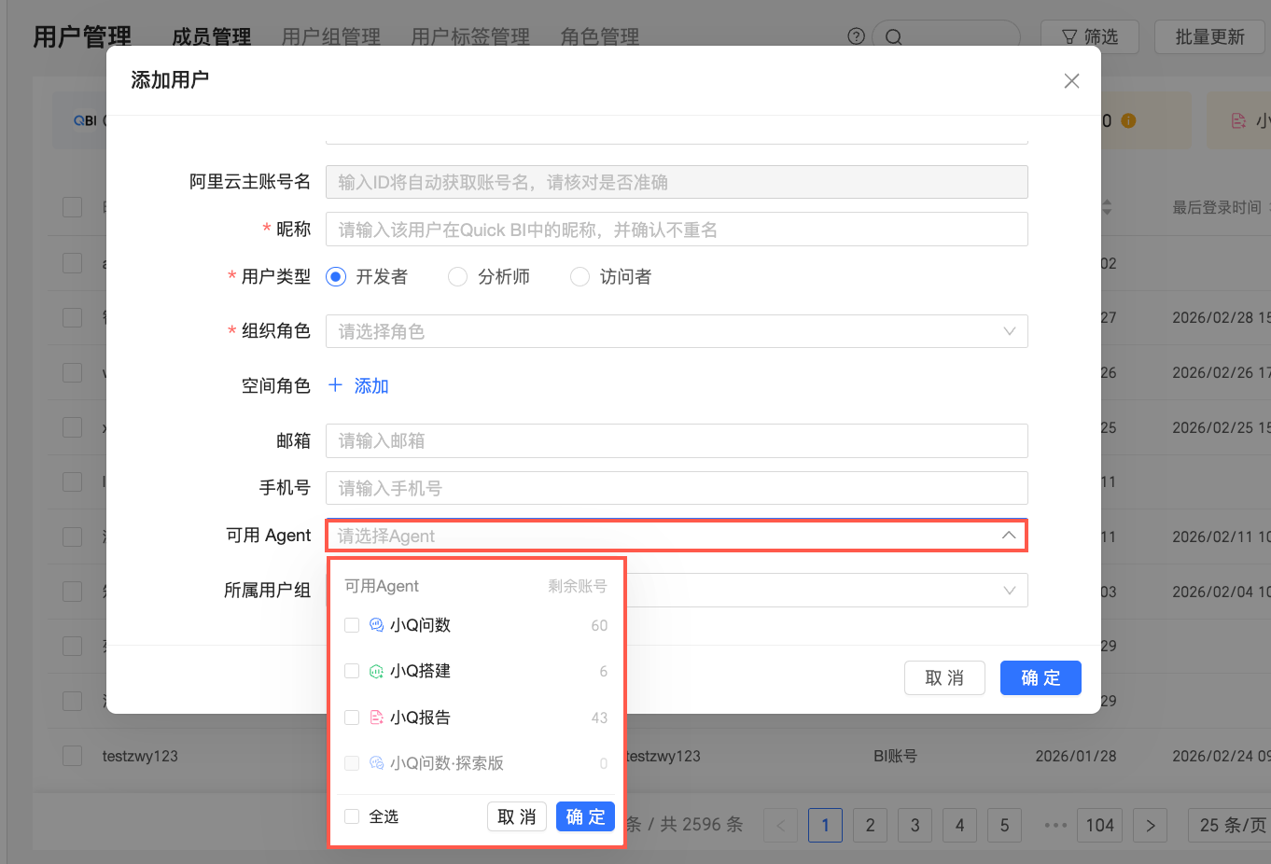Check the 小Q问数 agent checkbox
This screenshot has height=864, width=1271.
coord(352,625)
